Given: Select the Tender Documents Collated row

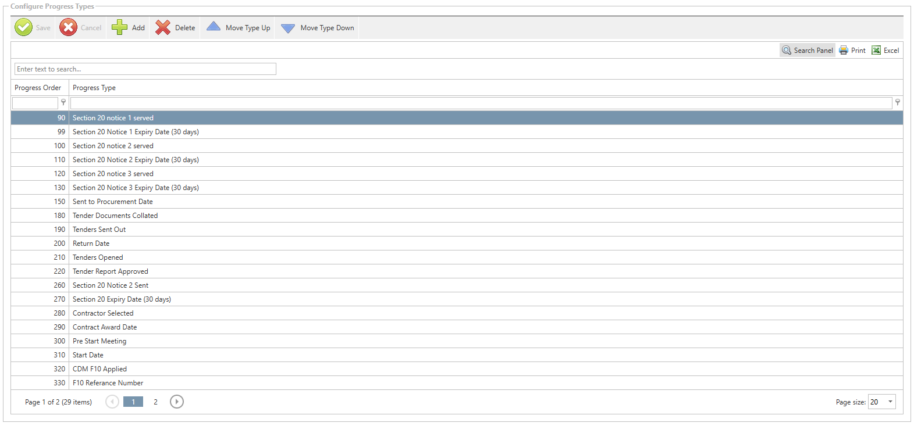Looking at the screenshot, I should coord(115,216).
